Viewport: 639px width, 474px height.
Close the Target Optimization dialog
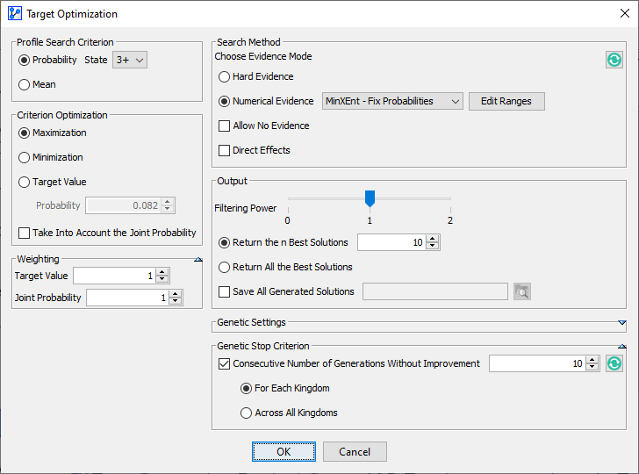tap(624, 13)
